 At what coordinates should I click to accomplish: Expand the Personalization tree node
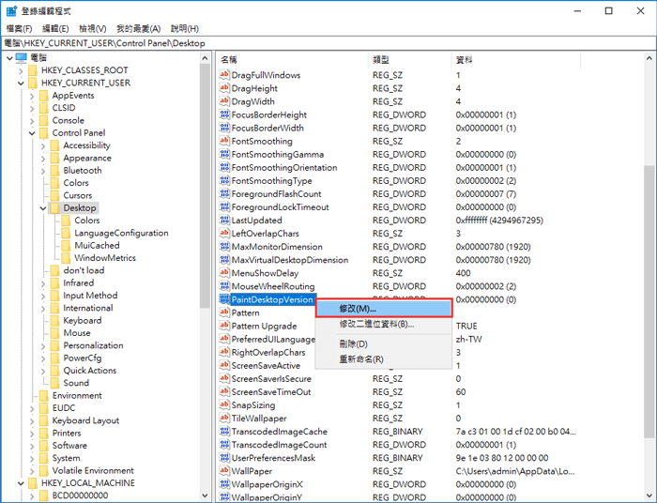pos(43,346)
